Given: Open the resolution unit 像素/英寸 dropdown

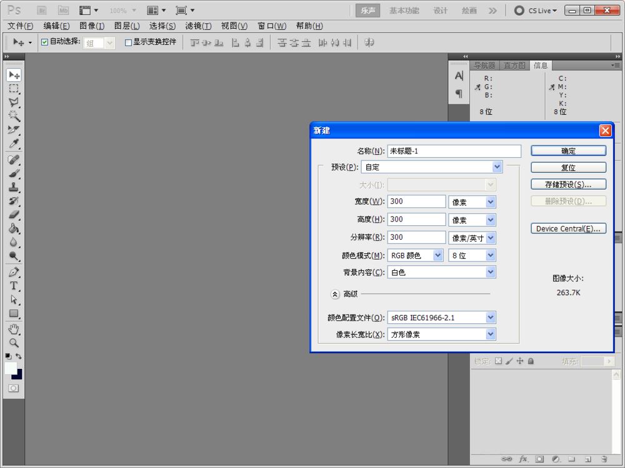Looking at the screenshot, I should 490,238.
